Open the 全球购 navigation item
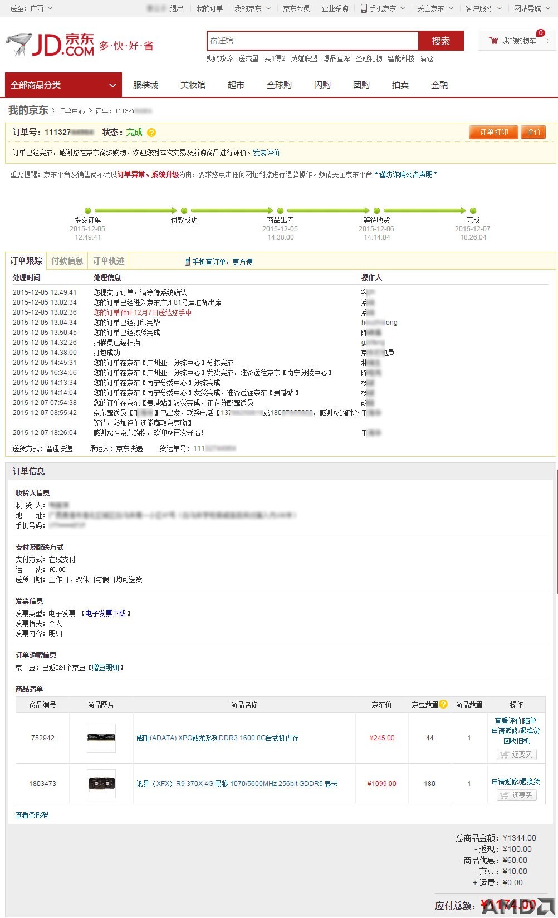This screenshot has width=558, height=918. coord(280,85)
